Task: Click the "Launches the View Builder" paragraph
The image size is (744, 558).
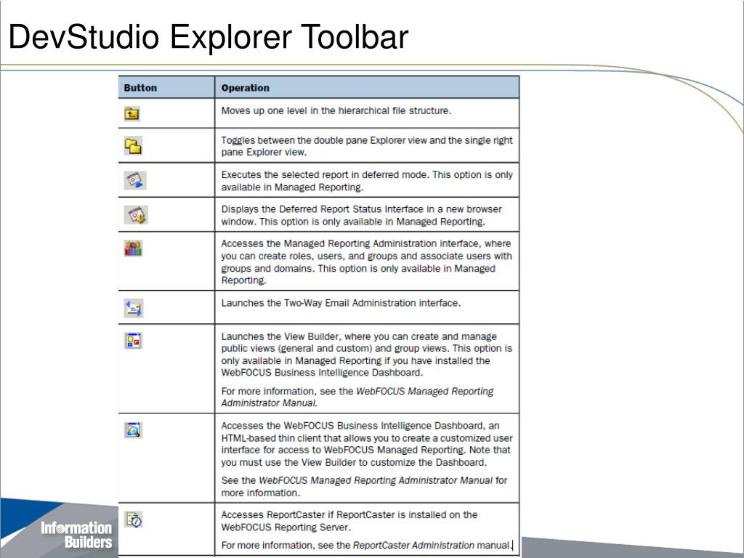Action: 367,355
